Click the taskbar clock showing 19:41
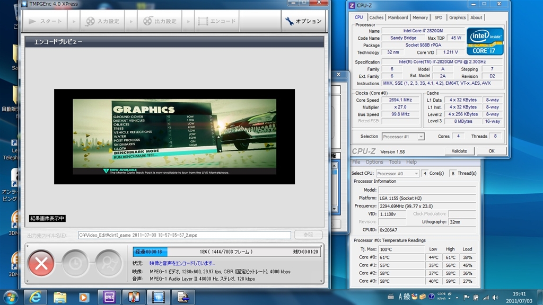Viewport: 543px width, 305px height. [x=519, y=298]
